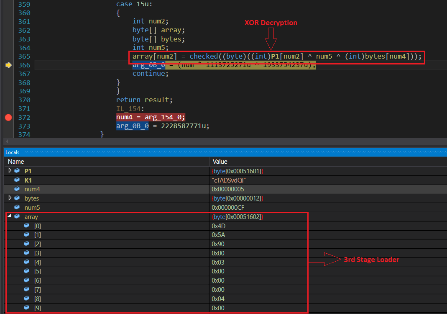The width and height of the screenshot is (447, 314).
Task: Collapse the array variable in Locals
Action: click(9, 216)
